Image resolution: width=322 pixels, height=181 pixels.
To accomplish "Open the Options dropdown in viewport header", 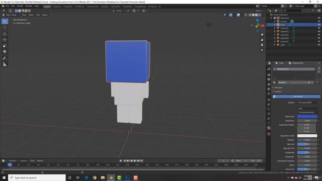I will pyautogui.click(x=260, y=11).
